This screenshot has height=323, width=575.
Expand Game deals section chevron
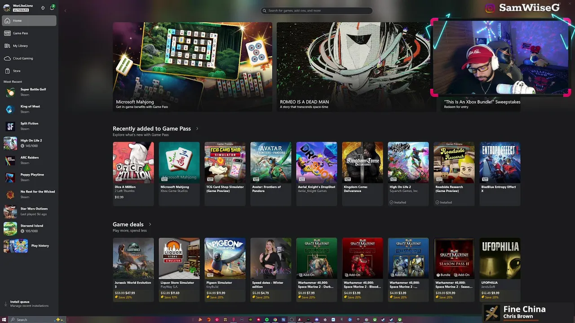(x=150, y=224)
